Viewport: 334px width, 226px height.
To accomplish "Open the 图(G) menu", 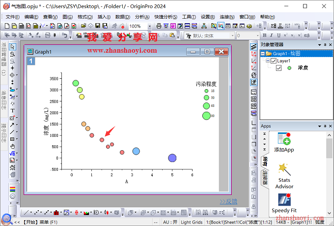I will [x=67, y=17].
